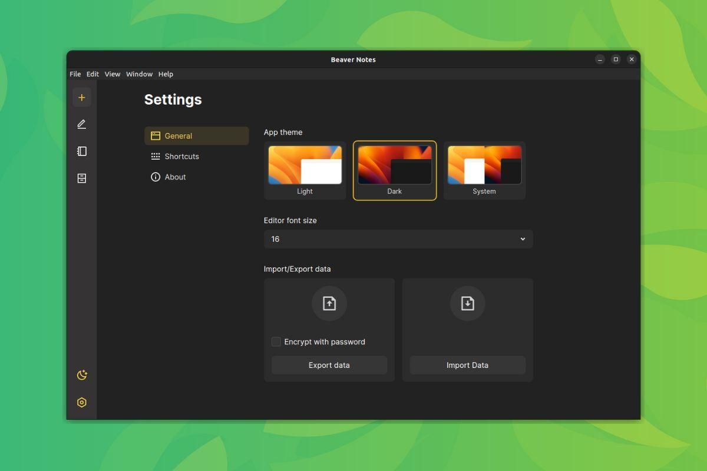Select the General settings category
Viewport: 707px width, 471px height.
(178, 135)
